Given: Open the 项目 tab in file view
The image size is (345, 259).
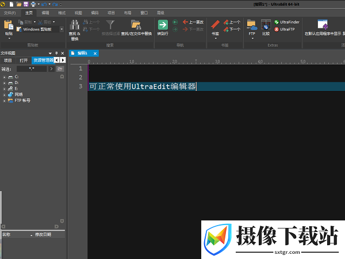Looking at the screenshot, I should tap(8, 60).
